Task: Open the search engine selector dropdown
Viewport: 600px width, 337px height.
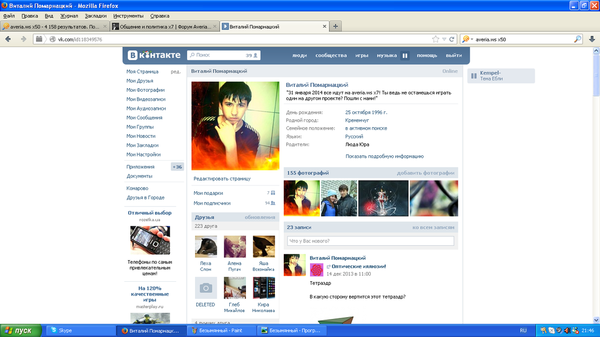Action: click(467, 39)
